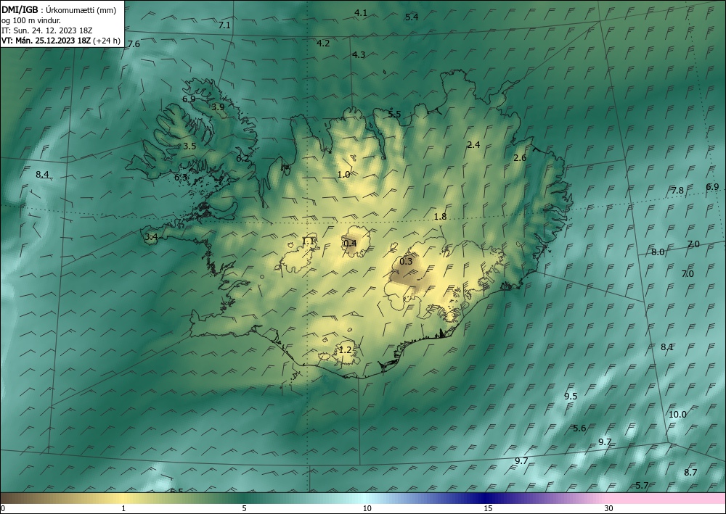The width and height of the screenshot is (726, 514).
Task: Click the 10.0 value on the map
Action: (x=677, y=415)
